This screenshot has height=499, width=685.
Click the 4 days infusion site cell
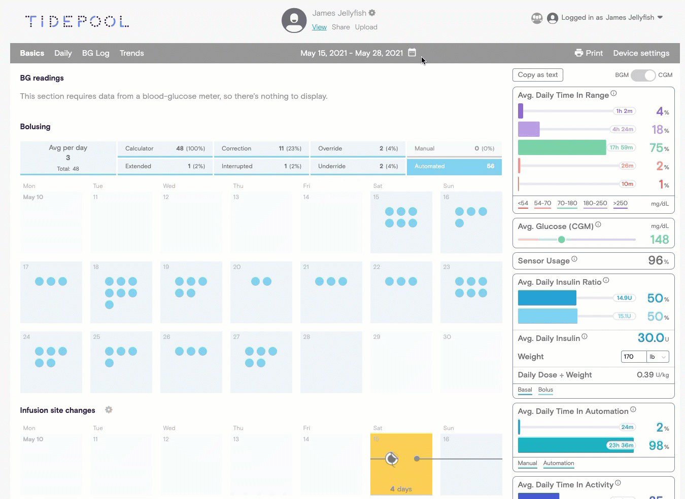pos(401,464)
